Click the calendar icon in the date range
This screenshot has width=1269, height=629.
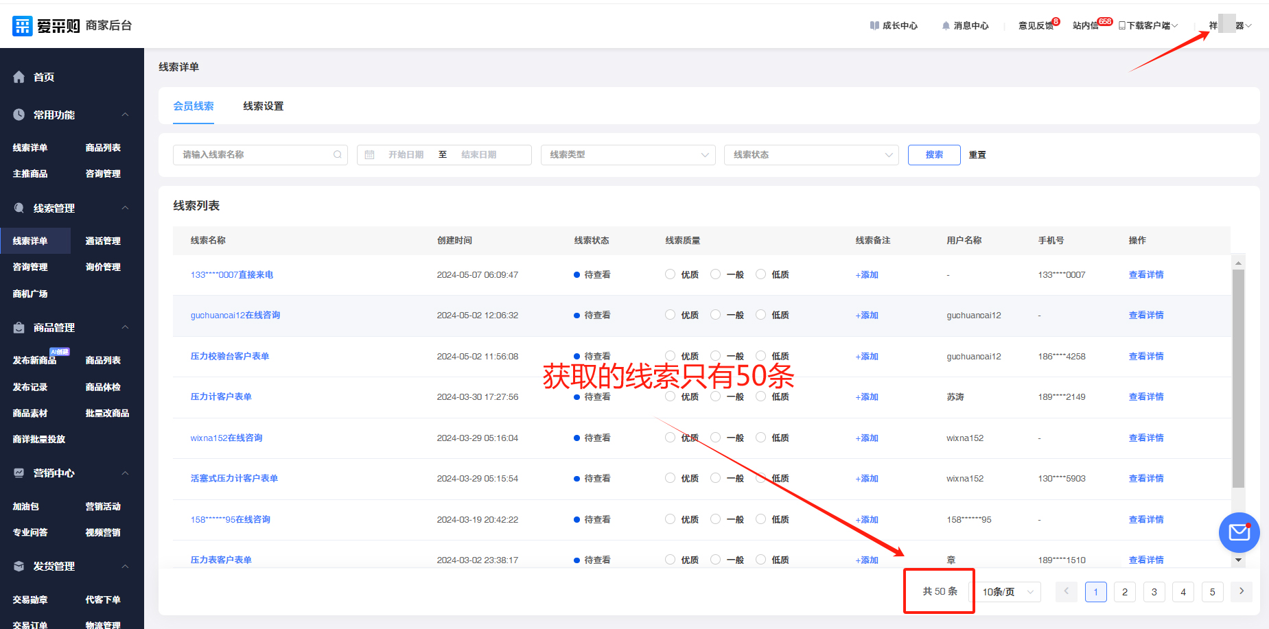point(369,155)
